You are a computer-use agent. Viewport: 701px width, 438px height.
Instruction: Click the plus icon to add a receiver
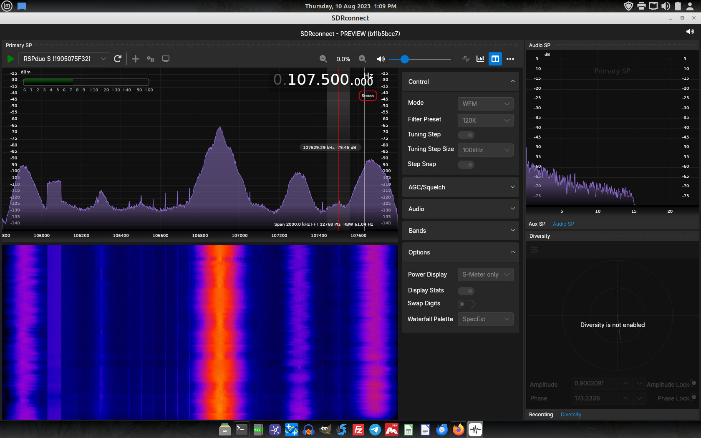[136, 59]
